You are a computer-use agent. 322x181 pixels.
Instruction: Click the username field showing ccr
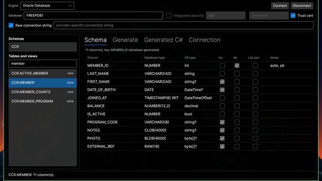point(226,15)
